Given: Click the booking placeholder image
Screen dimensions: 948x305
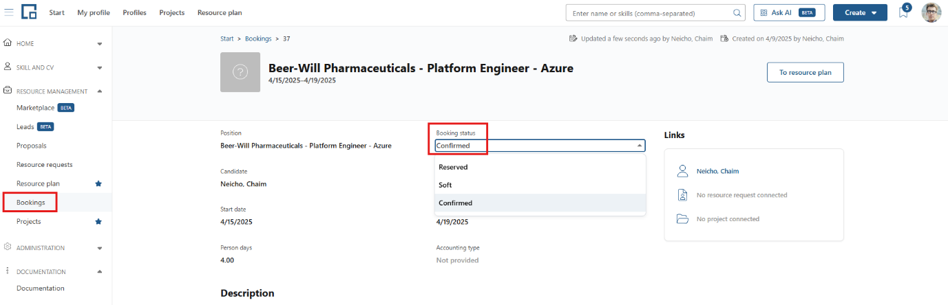Looking at the screenshot, I should coord(240,72).
